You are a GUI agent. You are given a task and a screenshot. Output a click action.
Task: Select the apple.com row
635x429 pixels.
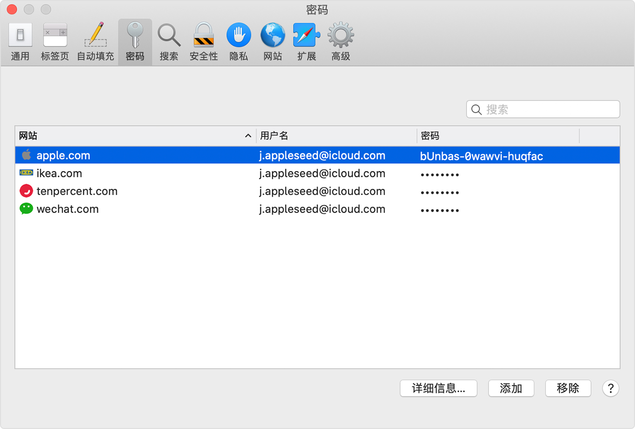point(317,155)
